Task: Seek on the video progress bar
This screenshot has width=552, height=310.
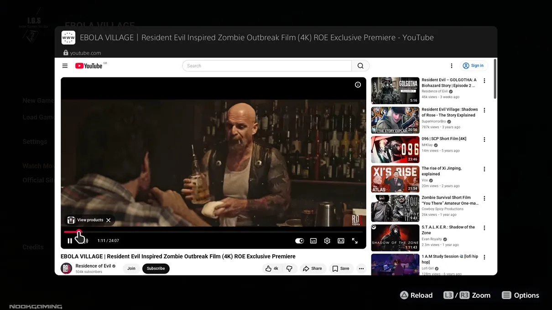Action: click(214, 232)
